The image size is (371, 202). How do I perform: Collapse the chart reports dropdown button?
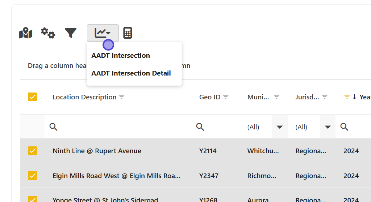click(103, 33)
